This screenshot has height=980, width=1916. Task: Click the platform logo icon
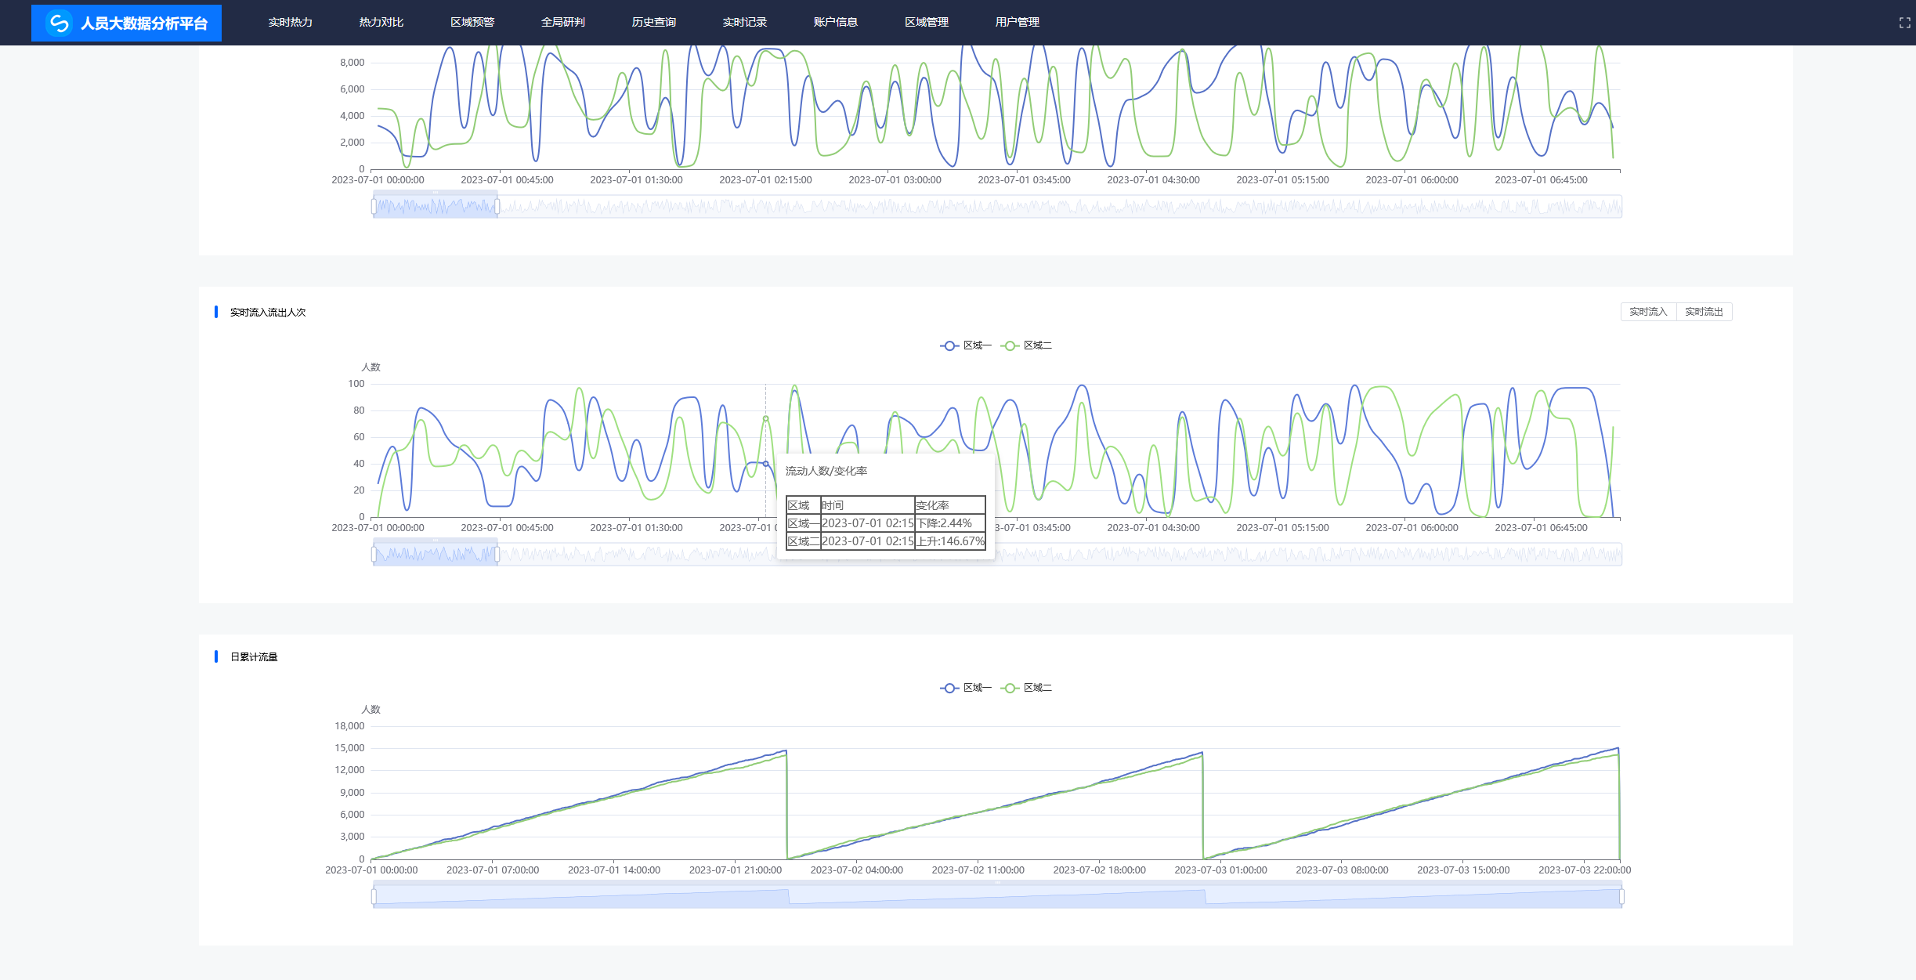pyautogui.click(x=59, y=23)
